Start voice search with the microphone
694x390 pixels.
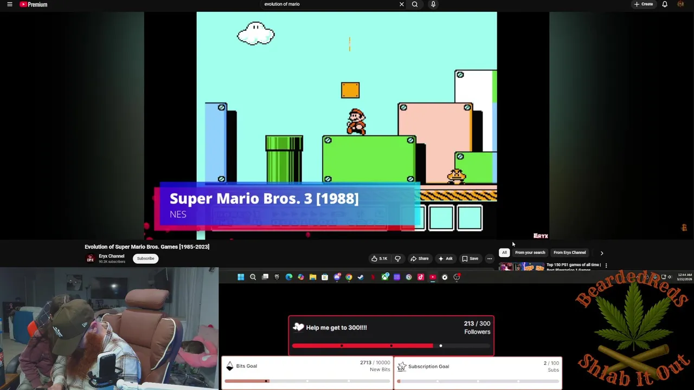click(433, 4)
